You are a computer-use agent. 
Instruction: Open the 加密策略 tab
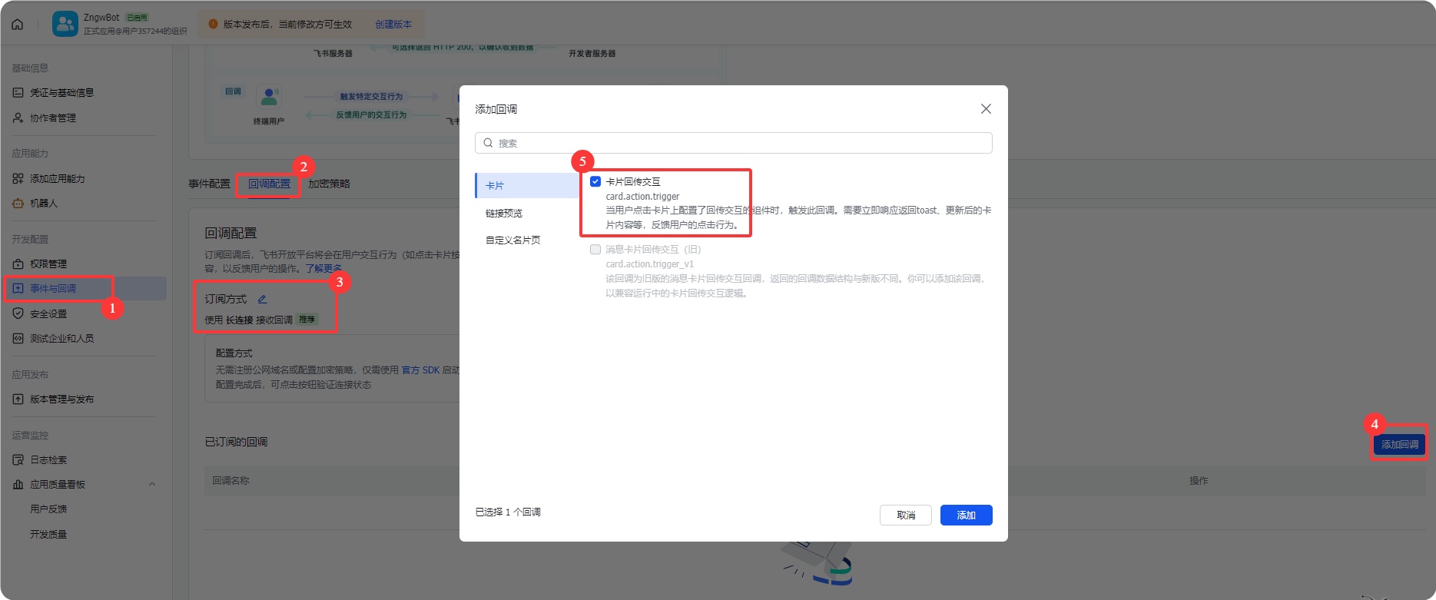(329, 184)
